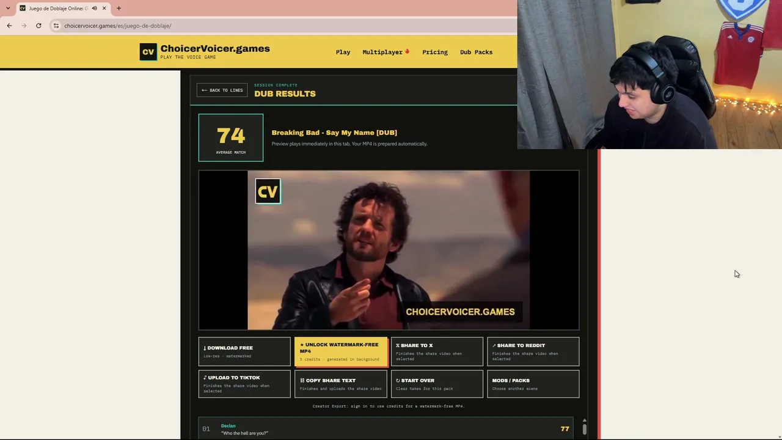Click the Declan character name

point(228,426)
